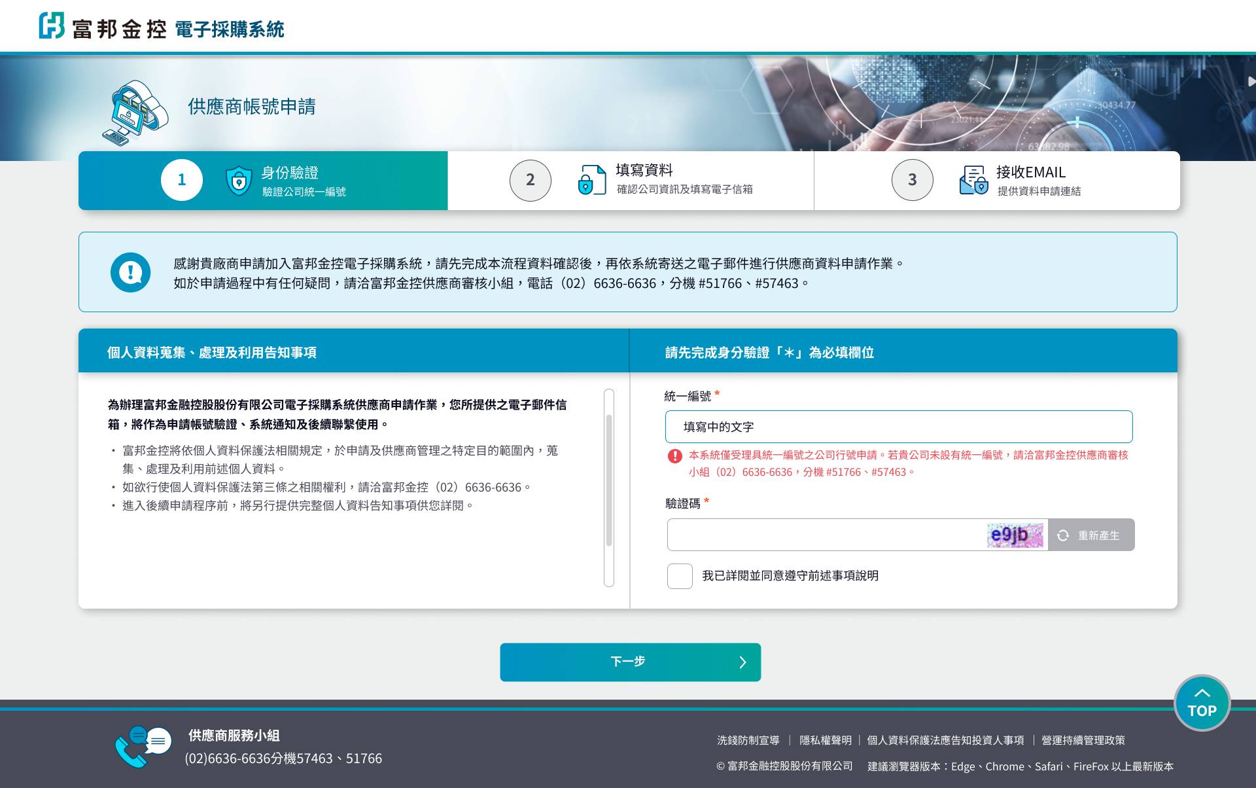Click the chevron arrow on 下一步 button
This screenshot has height=788, width=1256.
(x=742, y=662)
